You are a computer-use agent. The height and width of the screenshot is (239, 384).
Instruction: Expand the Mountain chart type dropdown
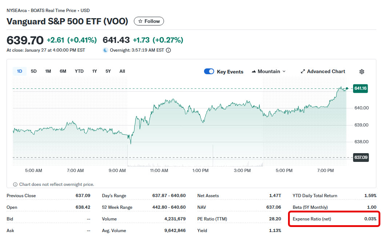click(x=269, y=71)
